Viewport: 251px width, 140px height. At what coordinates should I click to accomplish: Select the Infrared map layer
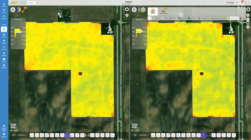point(173,18)
